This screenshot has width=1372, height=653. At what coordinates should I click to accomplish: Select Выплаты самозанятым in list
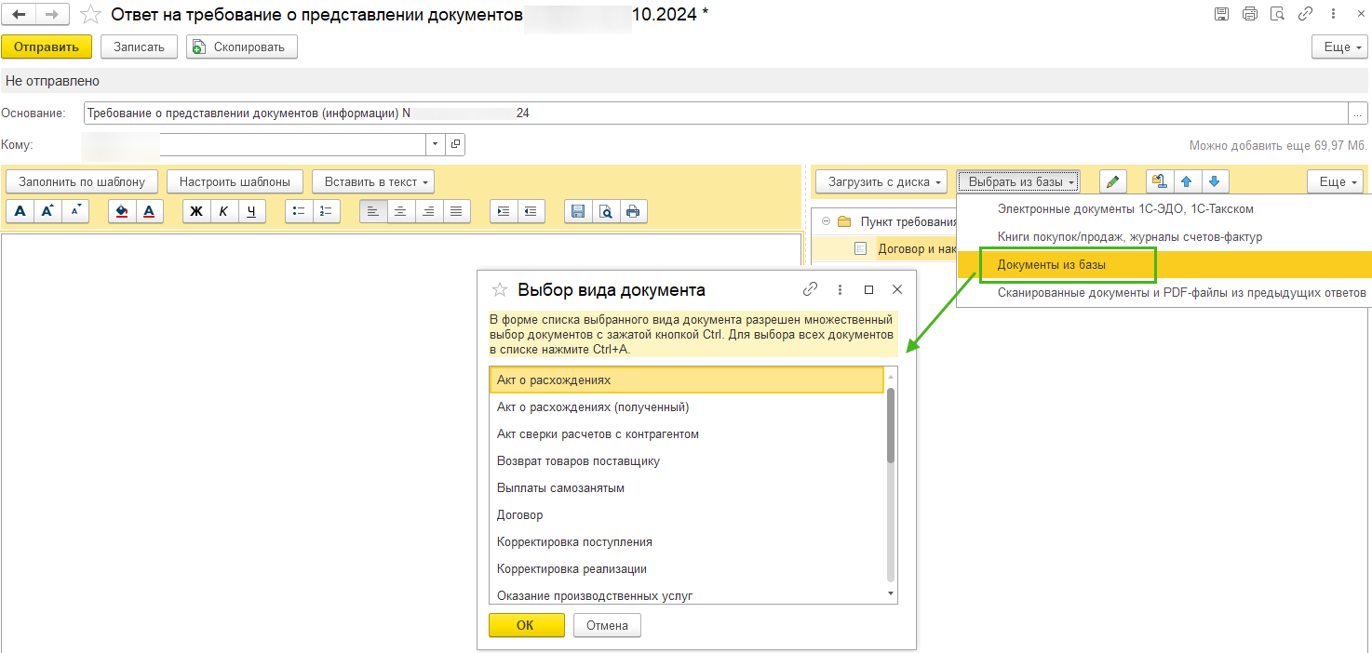(686, 488)
